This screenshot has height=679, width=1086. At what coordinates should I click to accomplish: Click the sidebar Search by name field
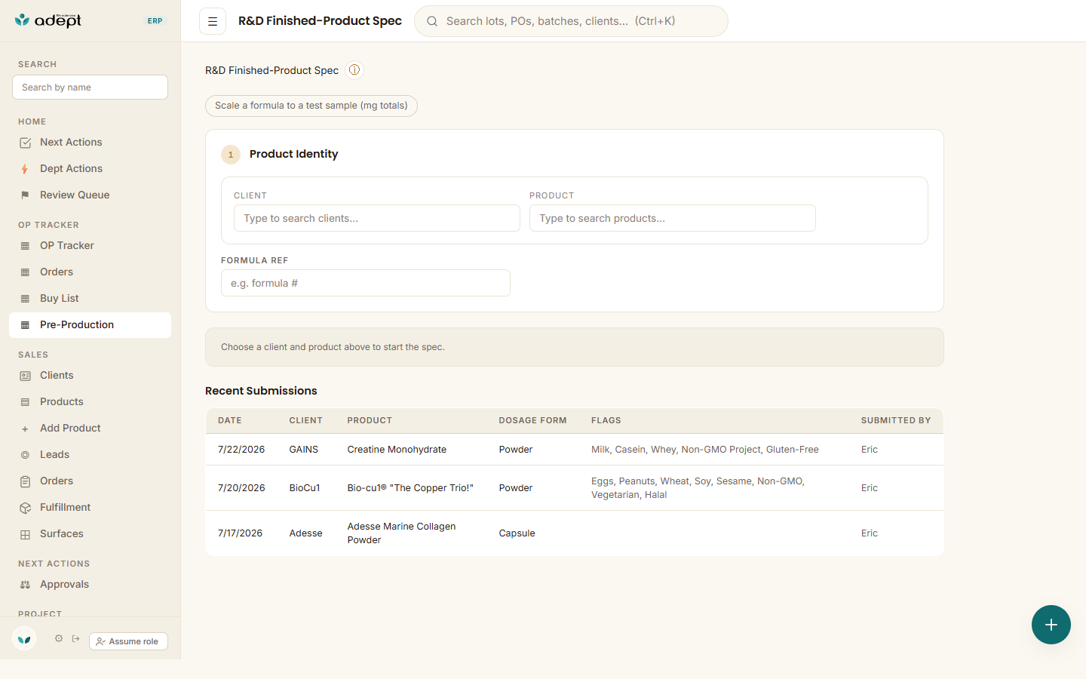click(x=90, y=88)
